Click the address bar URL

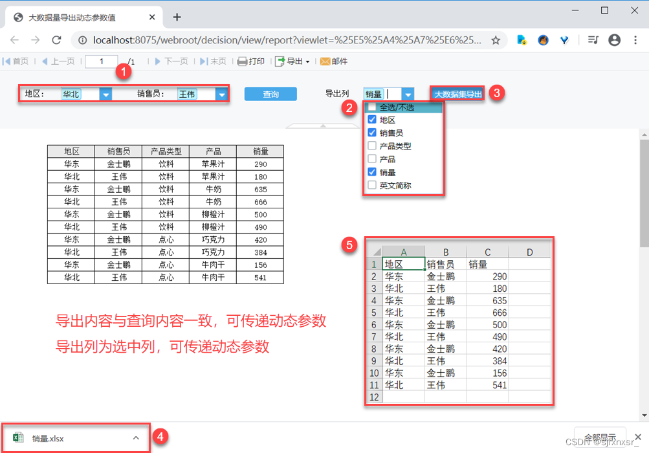tap(287, 40)
